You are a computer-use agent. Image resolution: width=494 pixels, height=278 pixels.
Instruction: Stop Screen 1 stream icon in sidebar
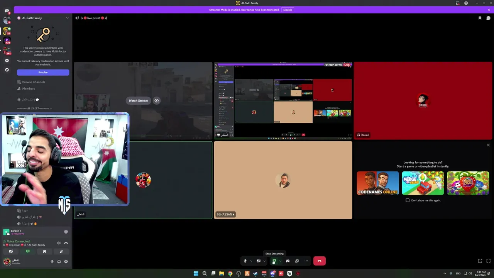click(66, 232)
